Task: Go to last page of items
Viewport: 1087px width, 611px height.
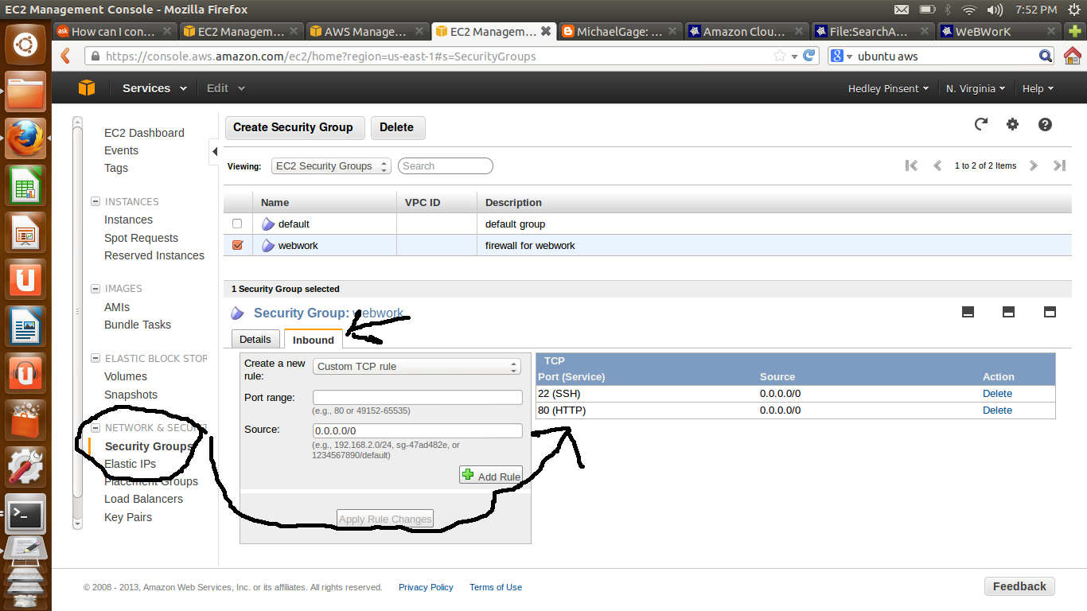Action: pos(1059,165)
